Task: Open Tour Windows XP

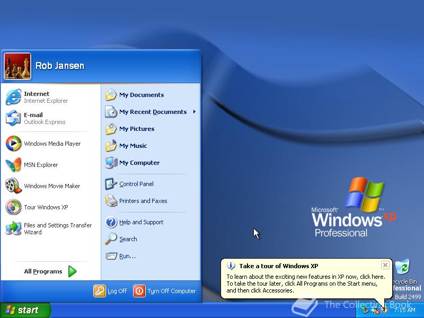Action: (50, 207)
